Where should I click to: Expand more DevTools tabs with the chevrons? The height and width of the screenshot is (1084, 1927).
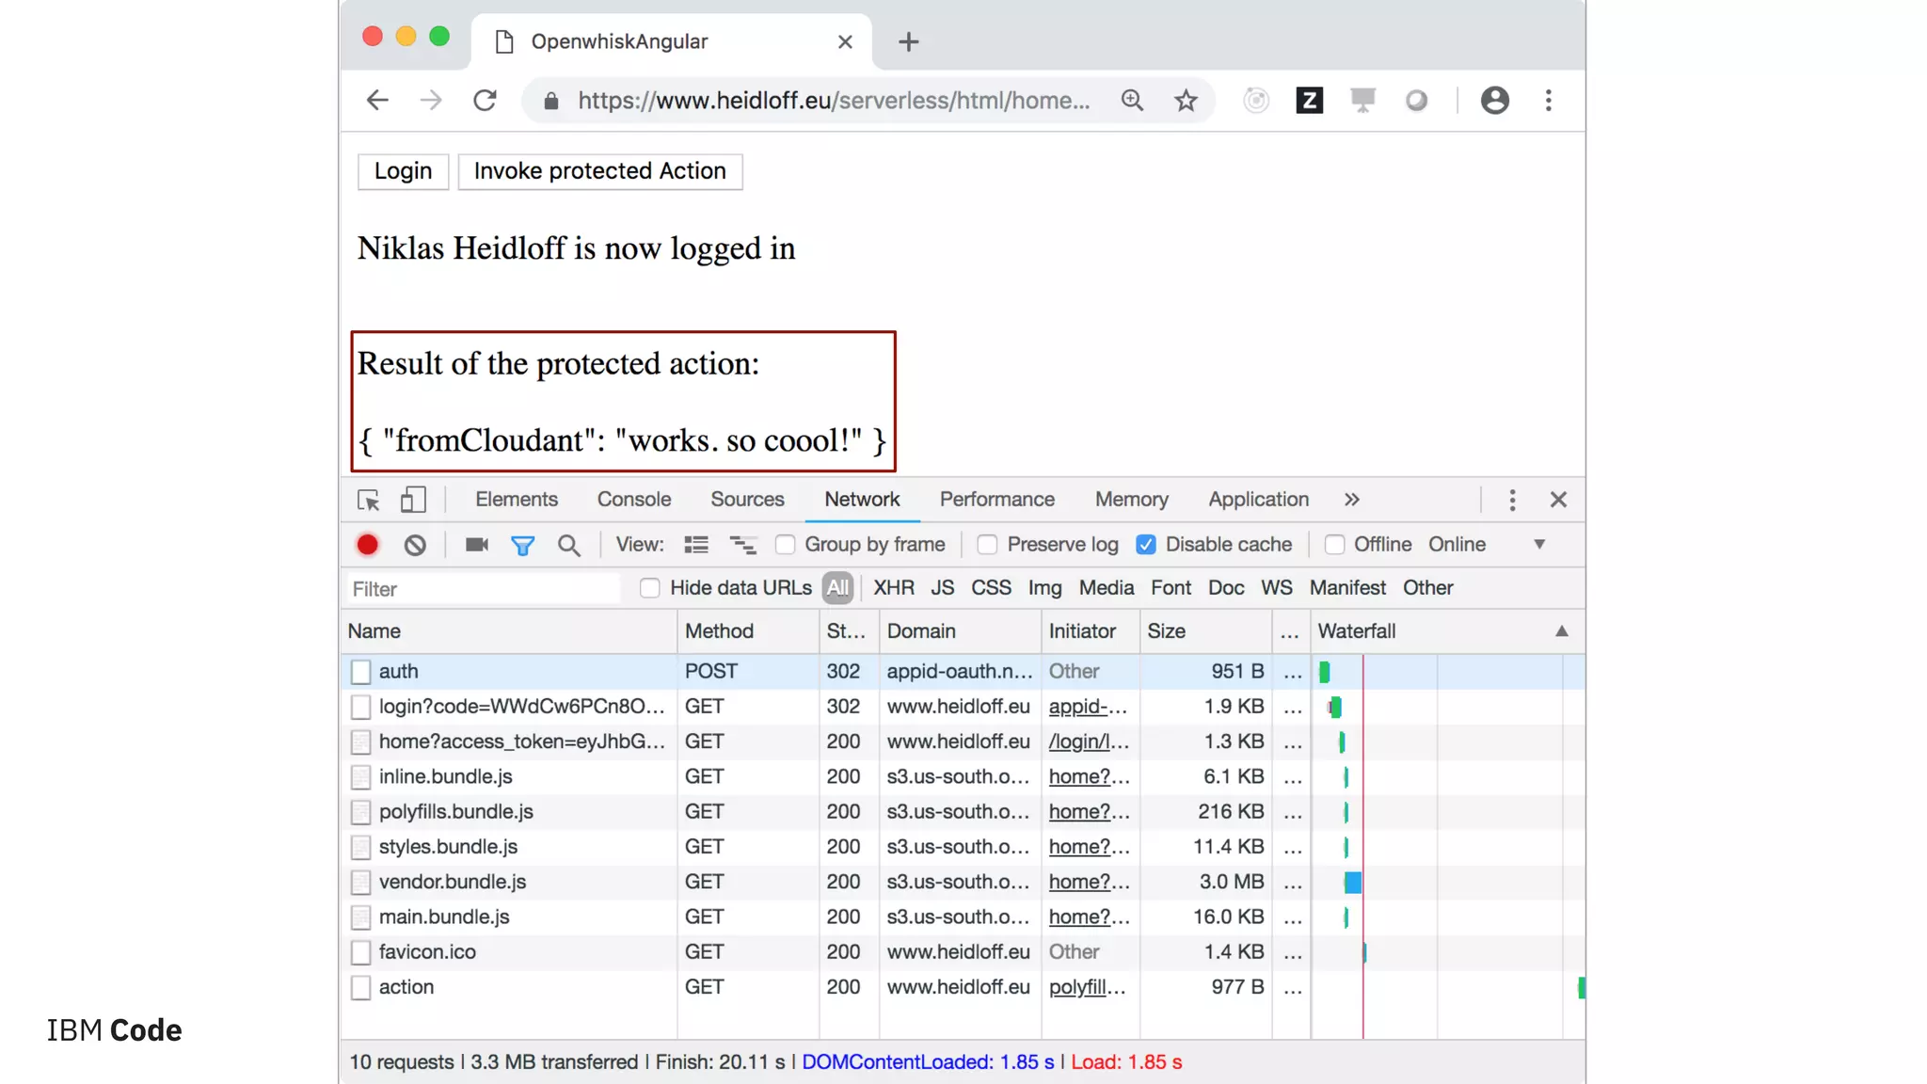1352,500
